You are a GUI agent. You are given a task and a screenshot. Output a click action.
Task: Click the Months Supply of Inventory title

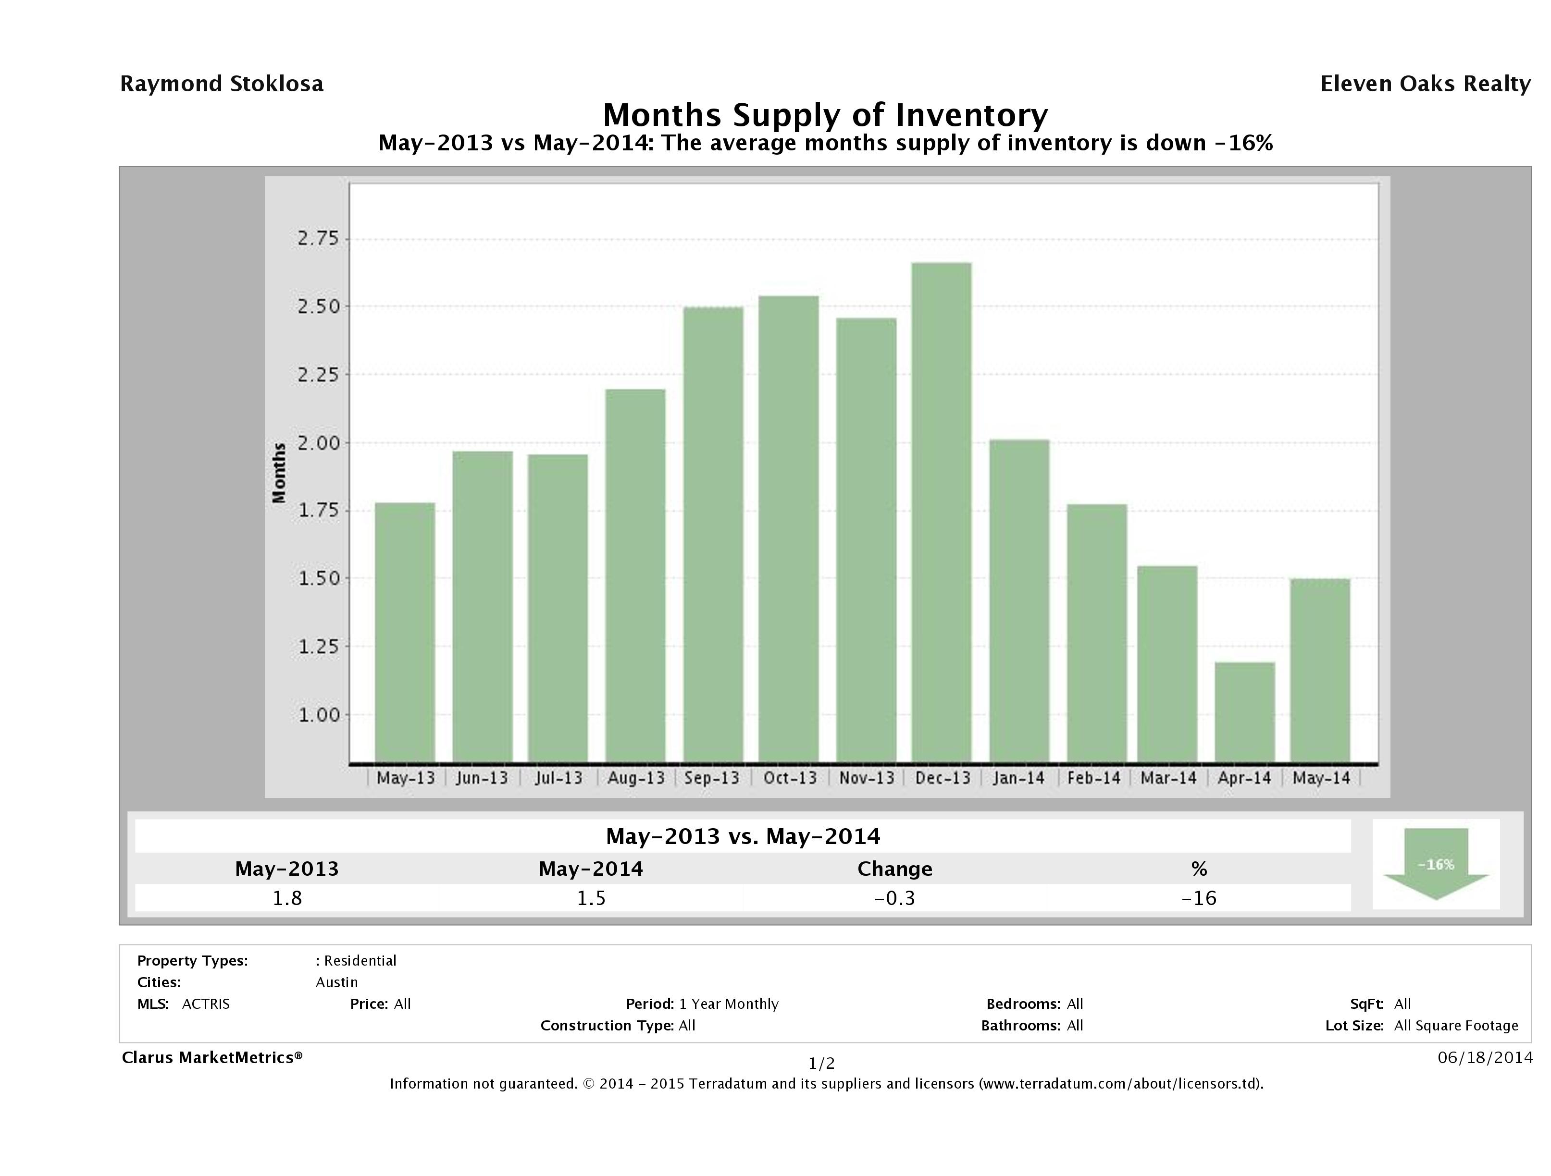tap(825, 115)
